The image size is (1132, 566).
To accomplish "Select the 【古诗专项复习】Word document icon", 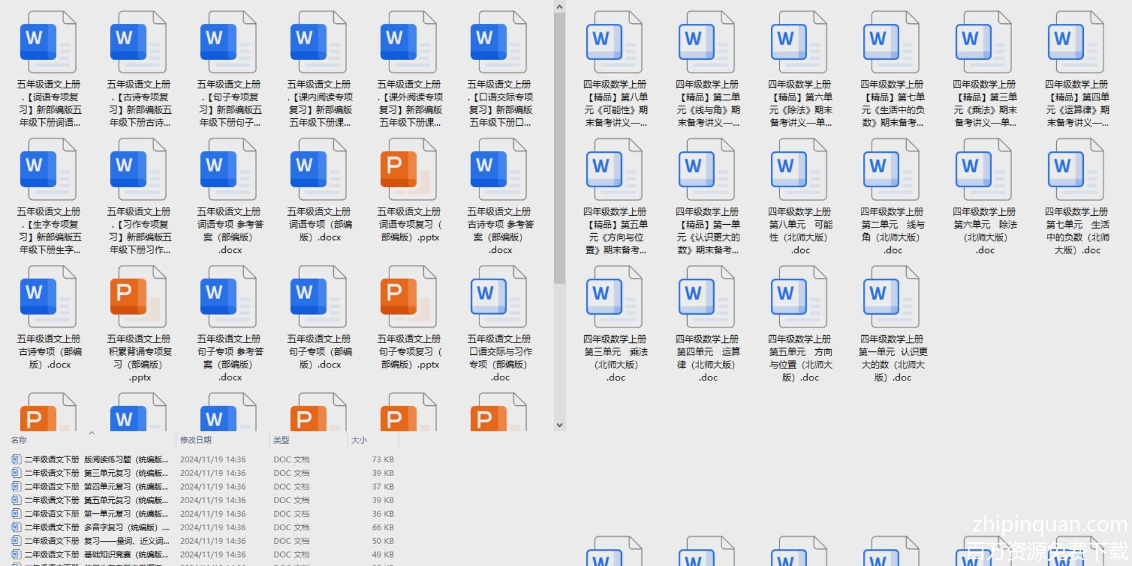I will pyautogui.click(x=138, y=43).
